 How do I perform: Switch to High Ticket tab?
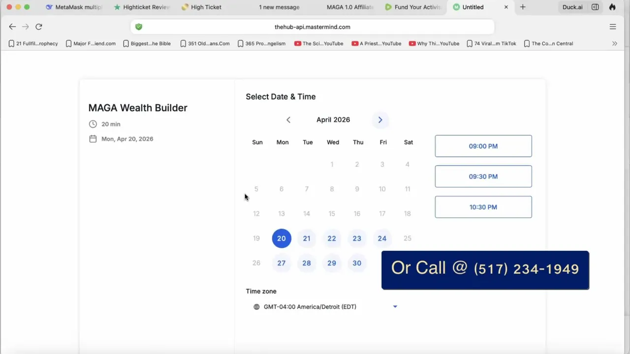pyautogui.click(x=202, y=7)
